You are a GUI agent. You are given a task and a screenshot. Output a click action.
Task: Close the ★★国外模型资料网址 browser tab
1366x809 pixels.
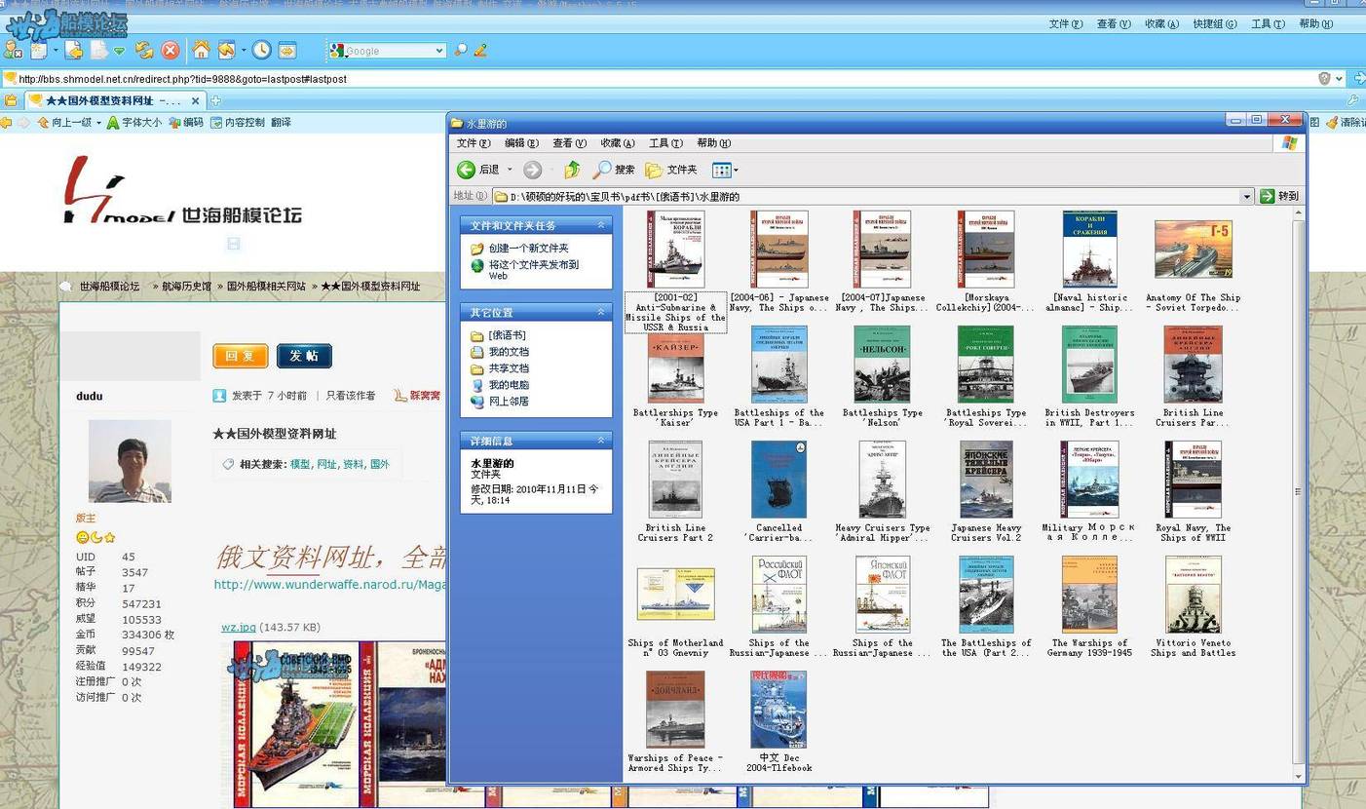click(x=195, y=100)
